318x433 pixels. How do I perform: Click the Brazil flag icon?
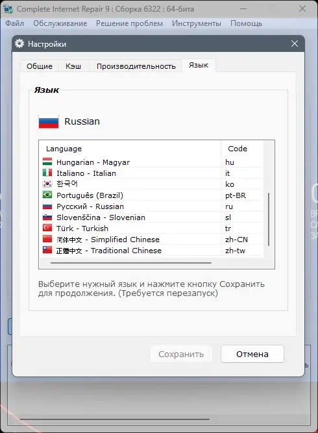tap(47, 195)
